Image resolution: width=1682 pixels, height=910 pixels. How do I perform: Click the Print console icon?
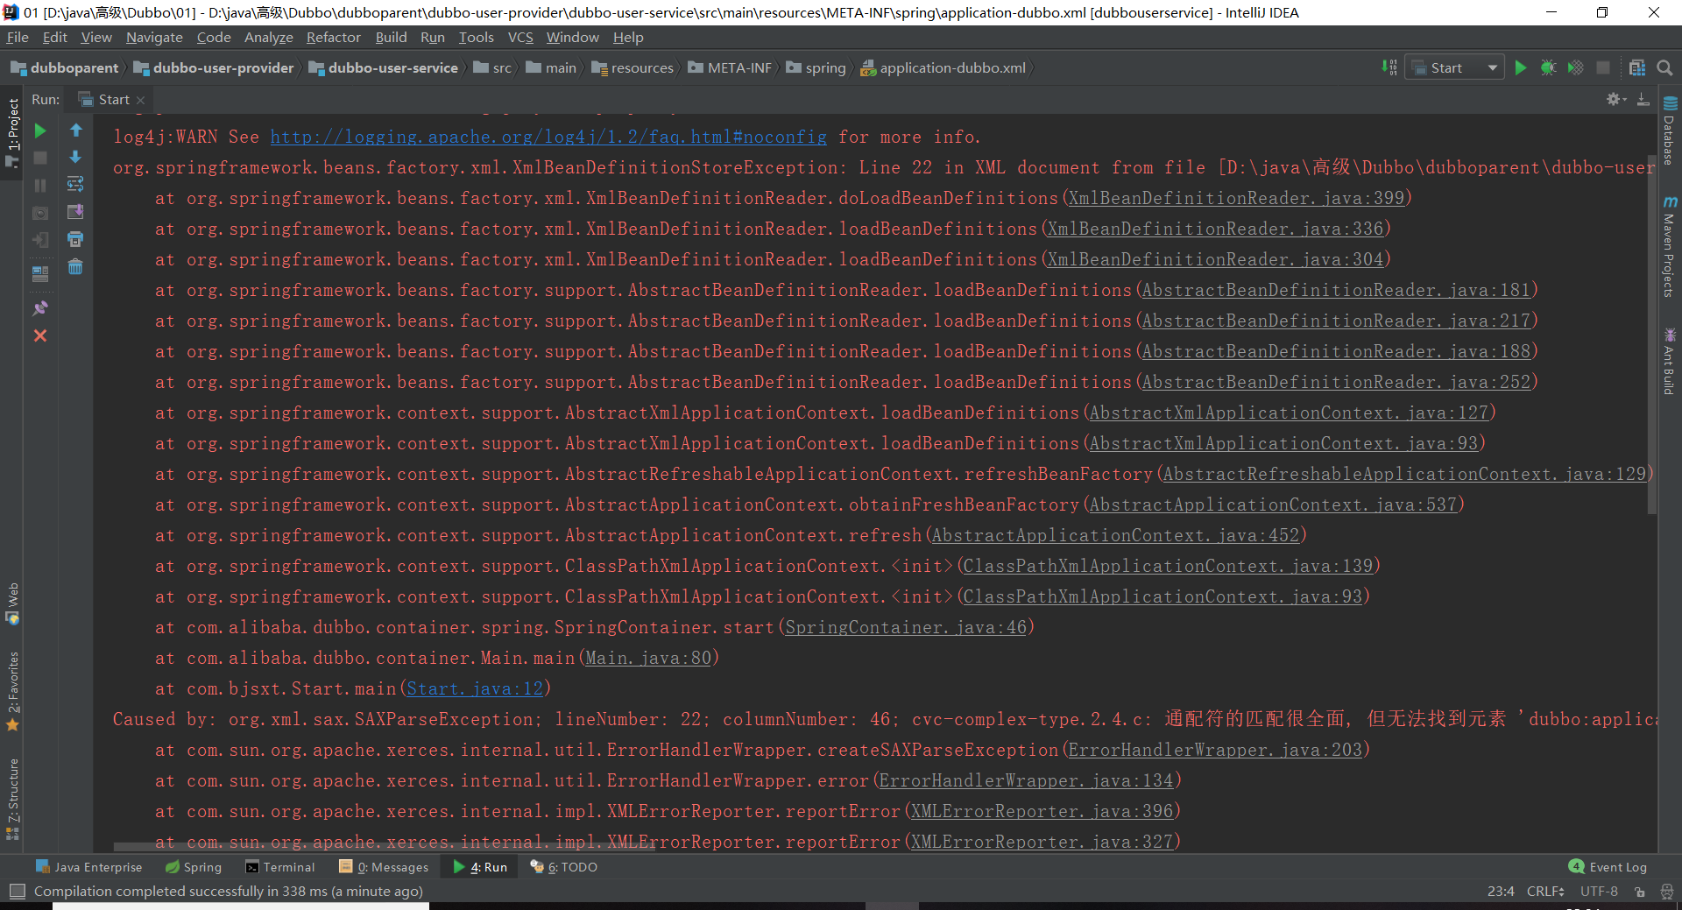tap(75, 239)
